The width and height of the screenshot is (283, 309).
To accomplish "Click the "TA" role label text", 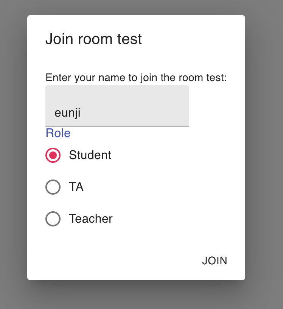I will [76, 187].
